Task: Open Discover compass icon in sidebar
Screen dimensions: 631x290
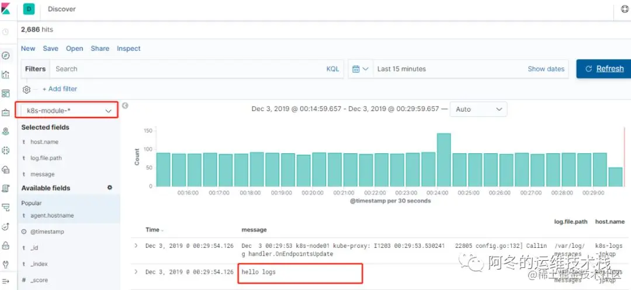Action: (x=6, y=56)
